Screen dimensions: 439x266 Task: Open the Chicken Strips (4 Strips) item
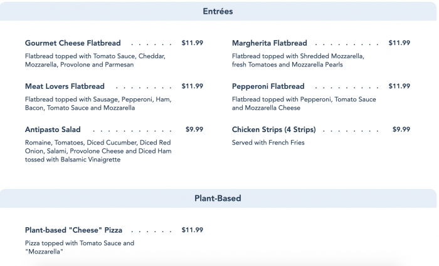point(273,130)
